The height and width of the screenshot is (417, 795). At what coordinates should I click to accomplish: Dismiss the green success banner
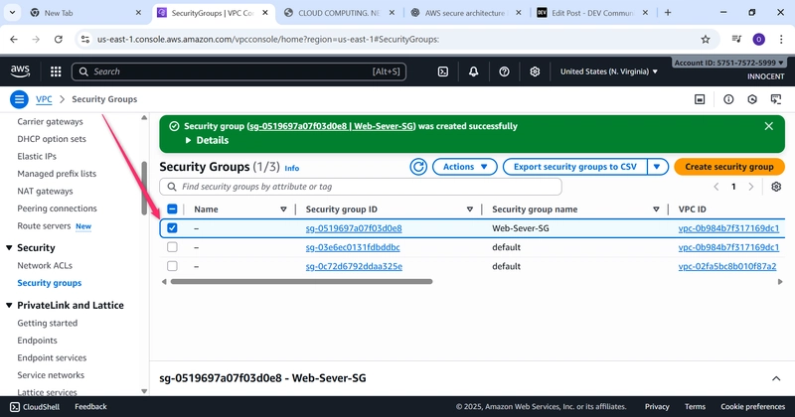[x=768, y=126]
